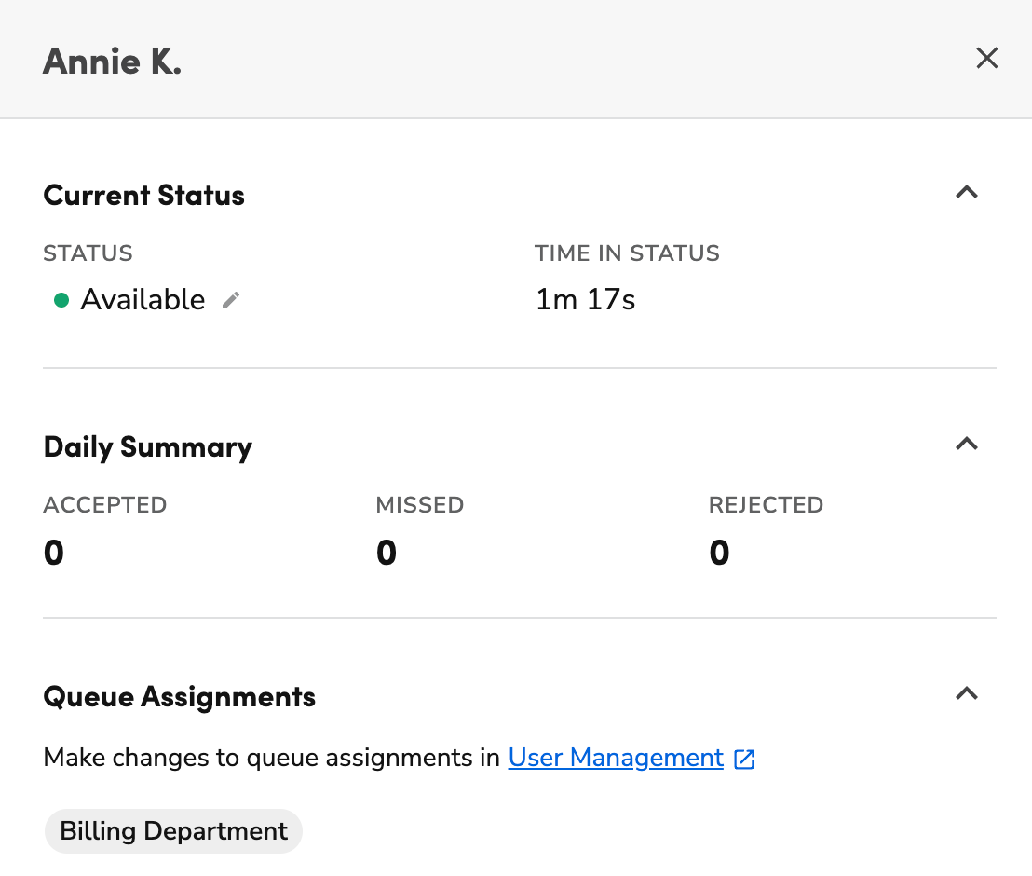Click the REJECTED count label

click(x=767, y=505)
